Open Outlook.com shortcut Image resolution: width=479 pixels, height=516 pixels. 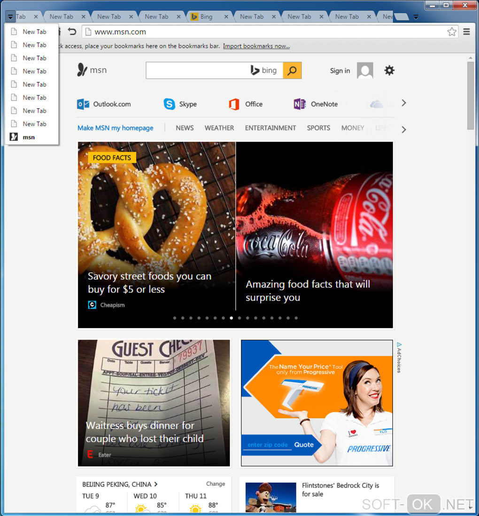104,104
